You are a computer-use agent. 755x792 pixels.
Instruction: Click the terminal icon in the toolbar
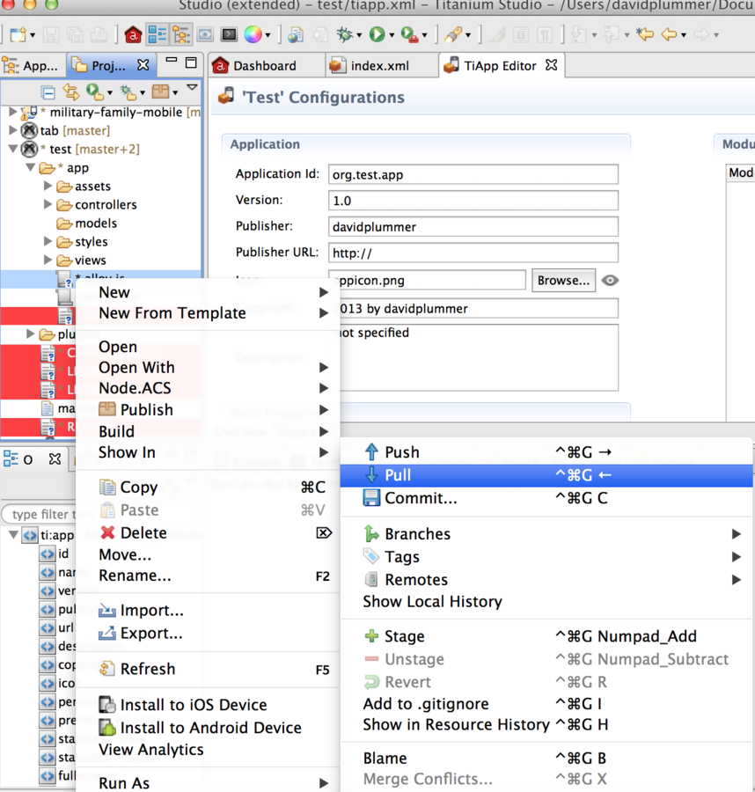229,35
